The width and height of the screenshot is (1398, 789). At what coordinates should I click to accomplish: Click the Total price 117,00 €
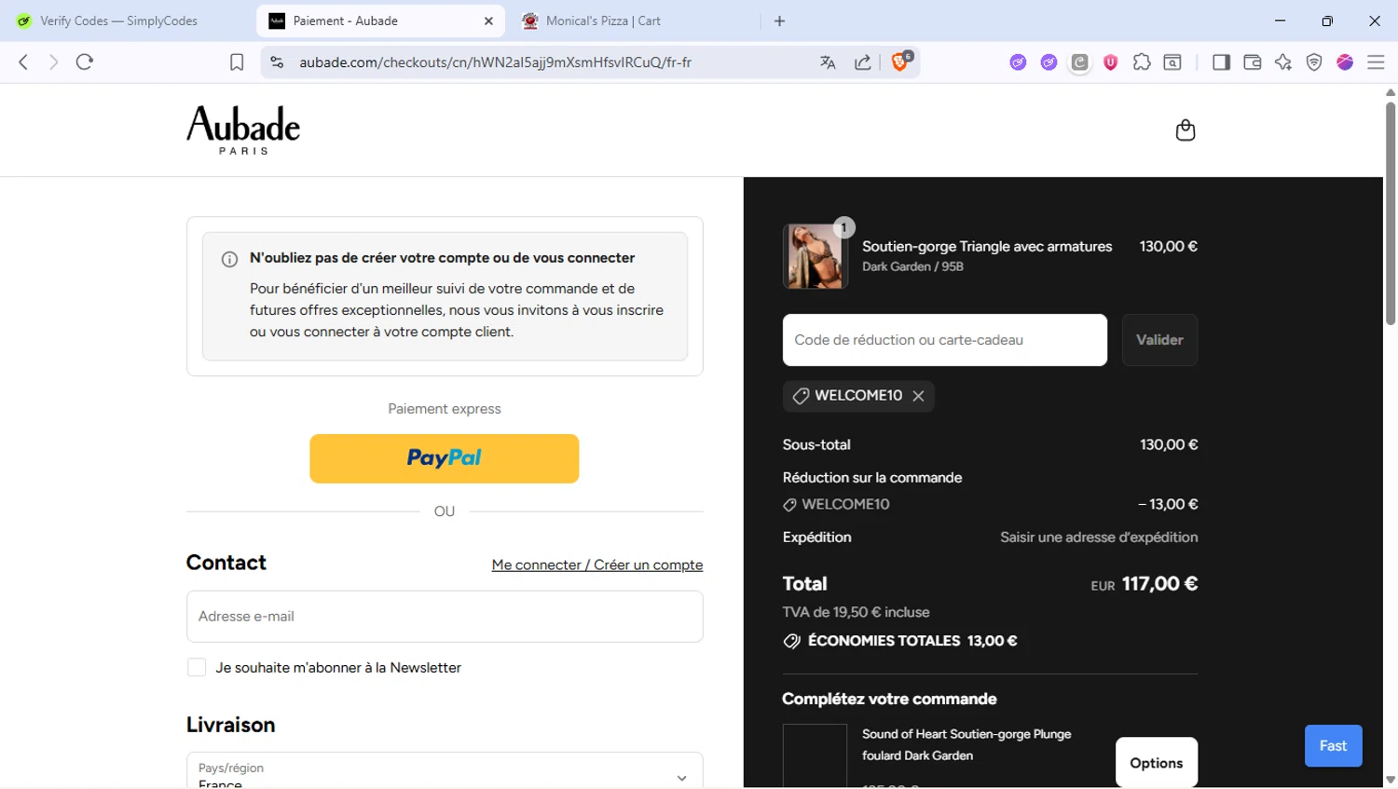1159,584
